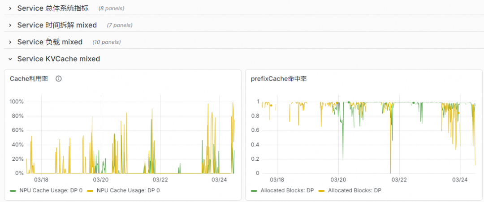Click the 20% y-axis label
Image resolution: width=484 pixels, height=202 pixels.
18,159
